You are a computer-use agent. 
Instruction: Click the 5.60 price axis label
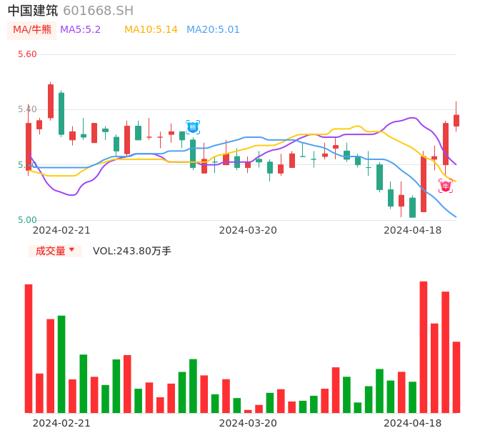pos(27,54)
